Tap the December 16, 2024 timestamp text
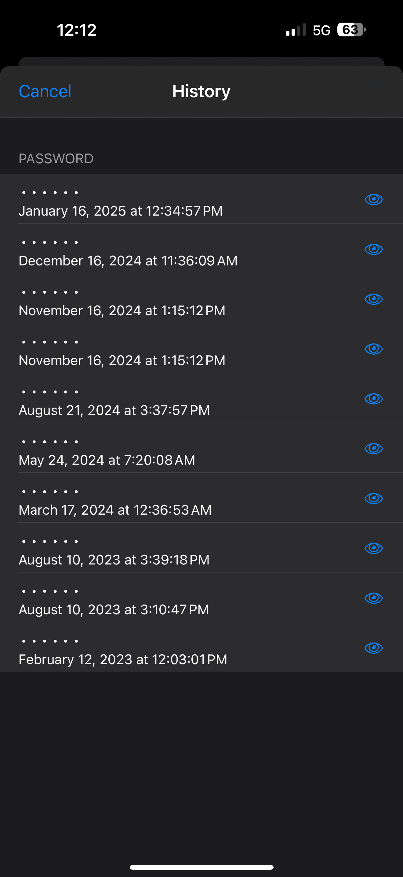 coord(128,261)
